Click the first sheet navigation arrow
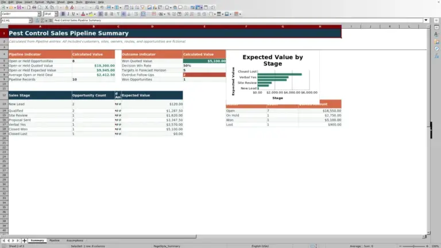The width and height of the screenshot is (441, 248). pos(3,241)
